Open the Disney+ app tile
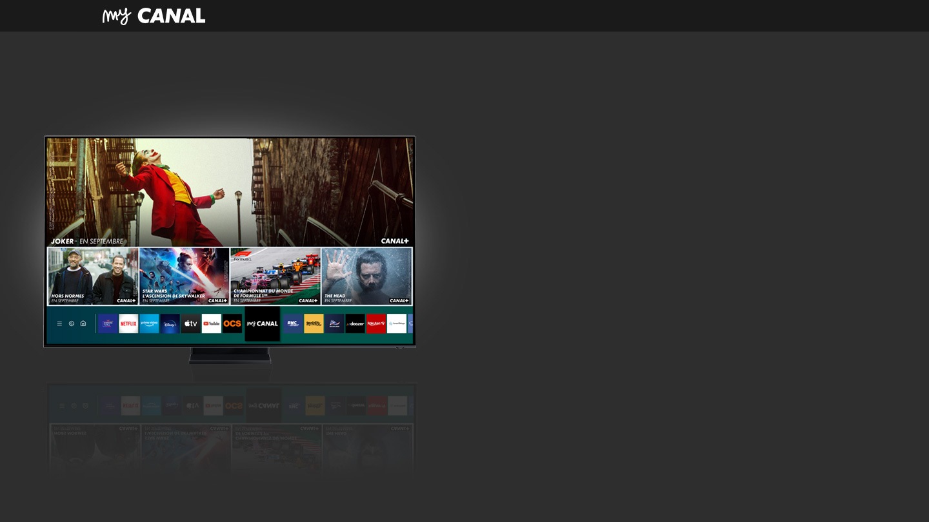The height and width of the screenshot is (522, 929). (170, 324)
